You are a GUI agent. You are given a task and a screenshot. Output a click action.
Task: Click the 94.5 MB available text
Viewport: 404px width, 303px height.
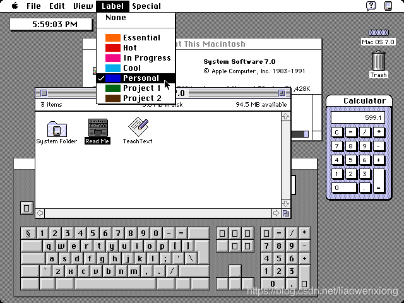(261, 105)
